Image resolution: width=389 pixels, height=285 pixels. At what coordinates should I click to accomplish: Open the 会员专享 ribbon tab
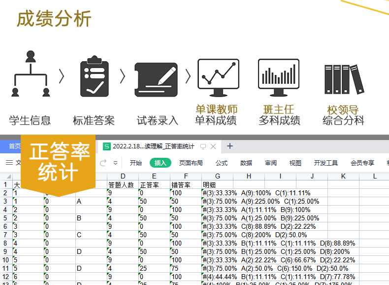tap(362, 163)
